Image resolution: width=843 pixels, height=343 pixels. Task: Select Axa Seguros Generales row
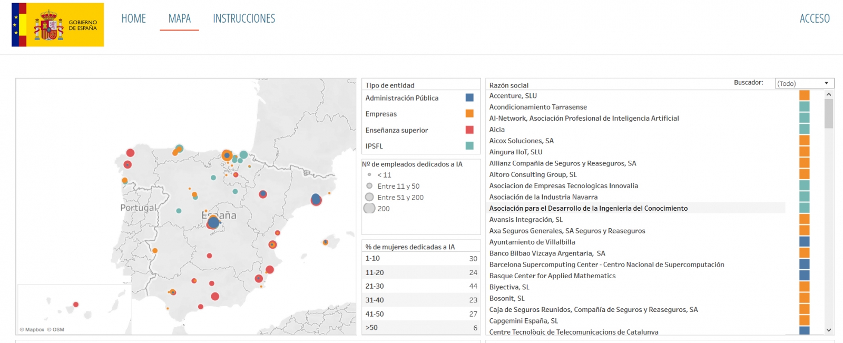(x=567, y=231)
